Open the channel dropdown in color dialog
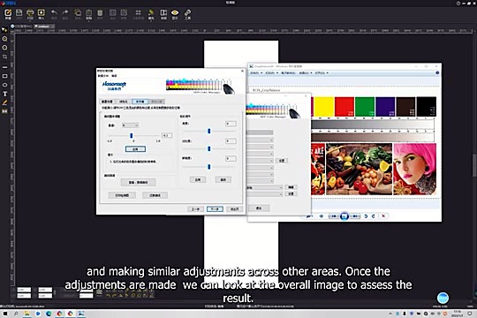Image resolution: width=477 pixels, height=318 pixels. (130, 125)
